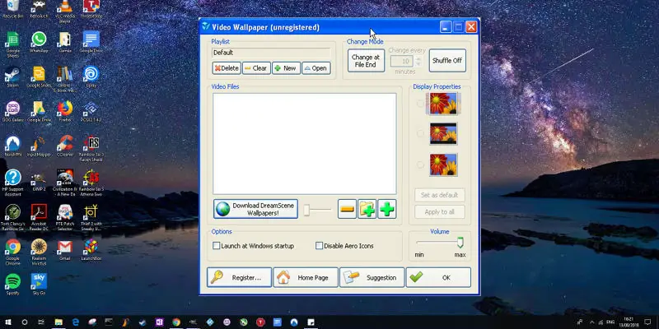This screenshot has width=659, height=329.
Task: Click the top flower display thumbnail
Action: [x=443, y=104]
